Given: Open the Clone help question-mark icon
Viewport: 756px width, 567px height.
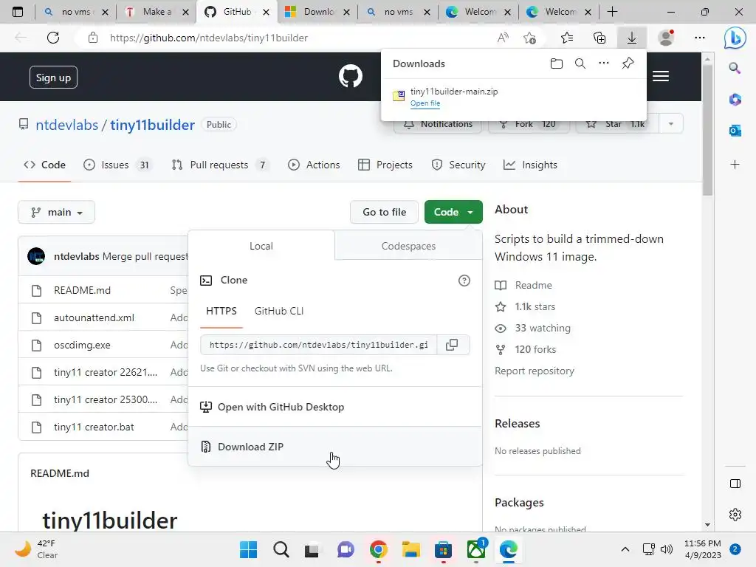Looking at the screenshot, I should pyautogui.click(x=464, y=281).
